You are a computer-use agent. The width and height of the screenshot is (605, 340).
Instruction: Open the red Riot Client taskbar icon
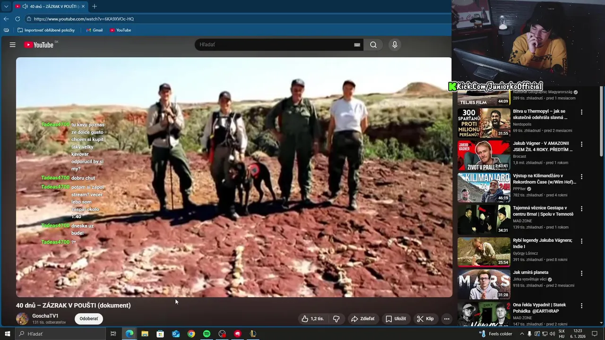pos(237,334)
